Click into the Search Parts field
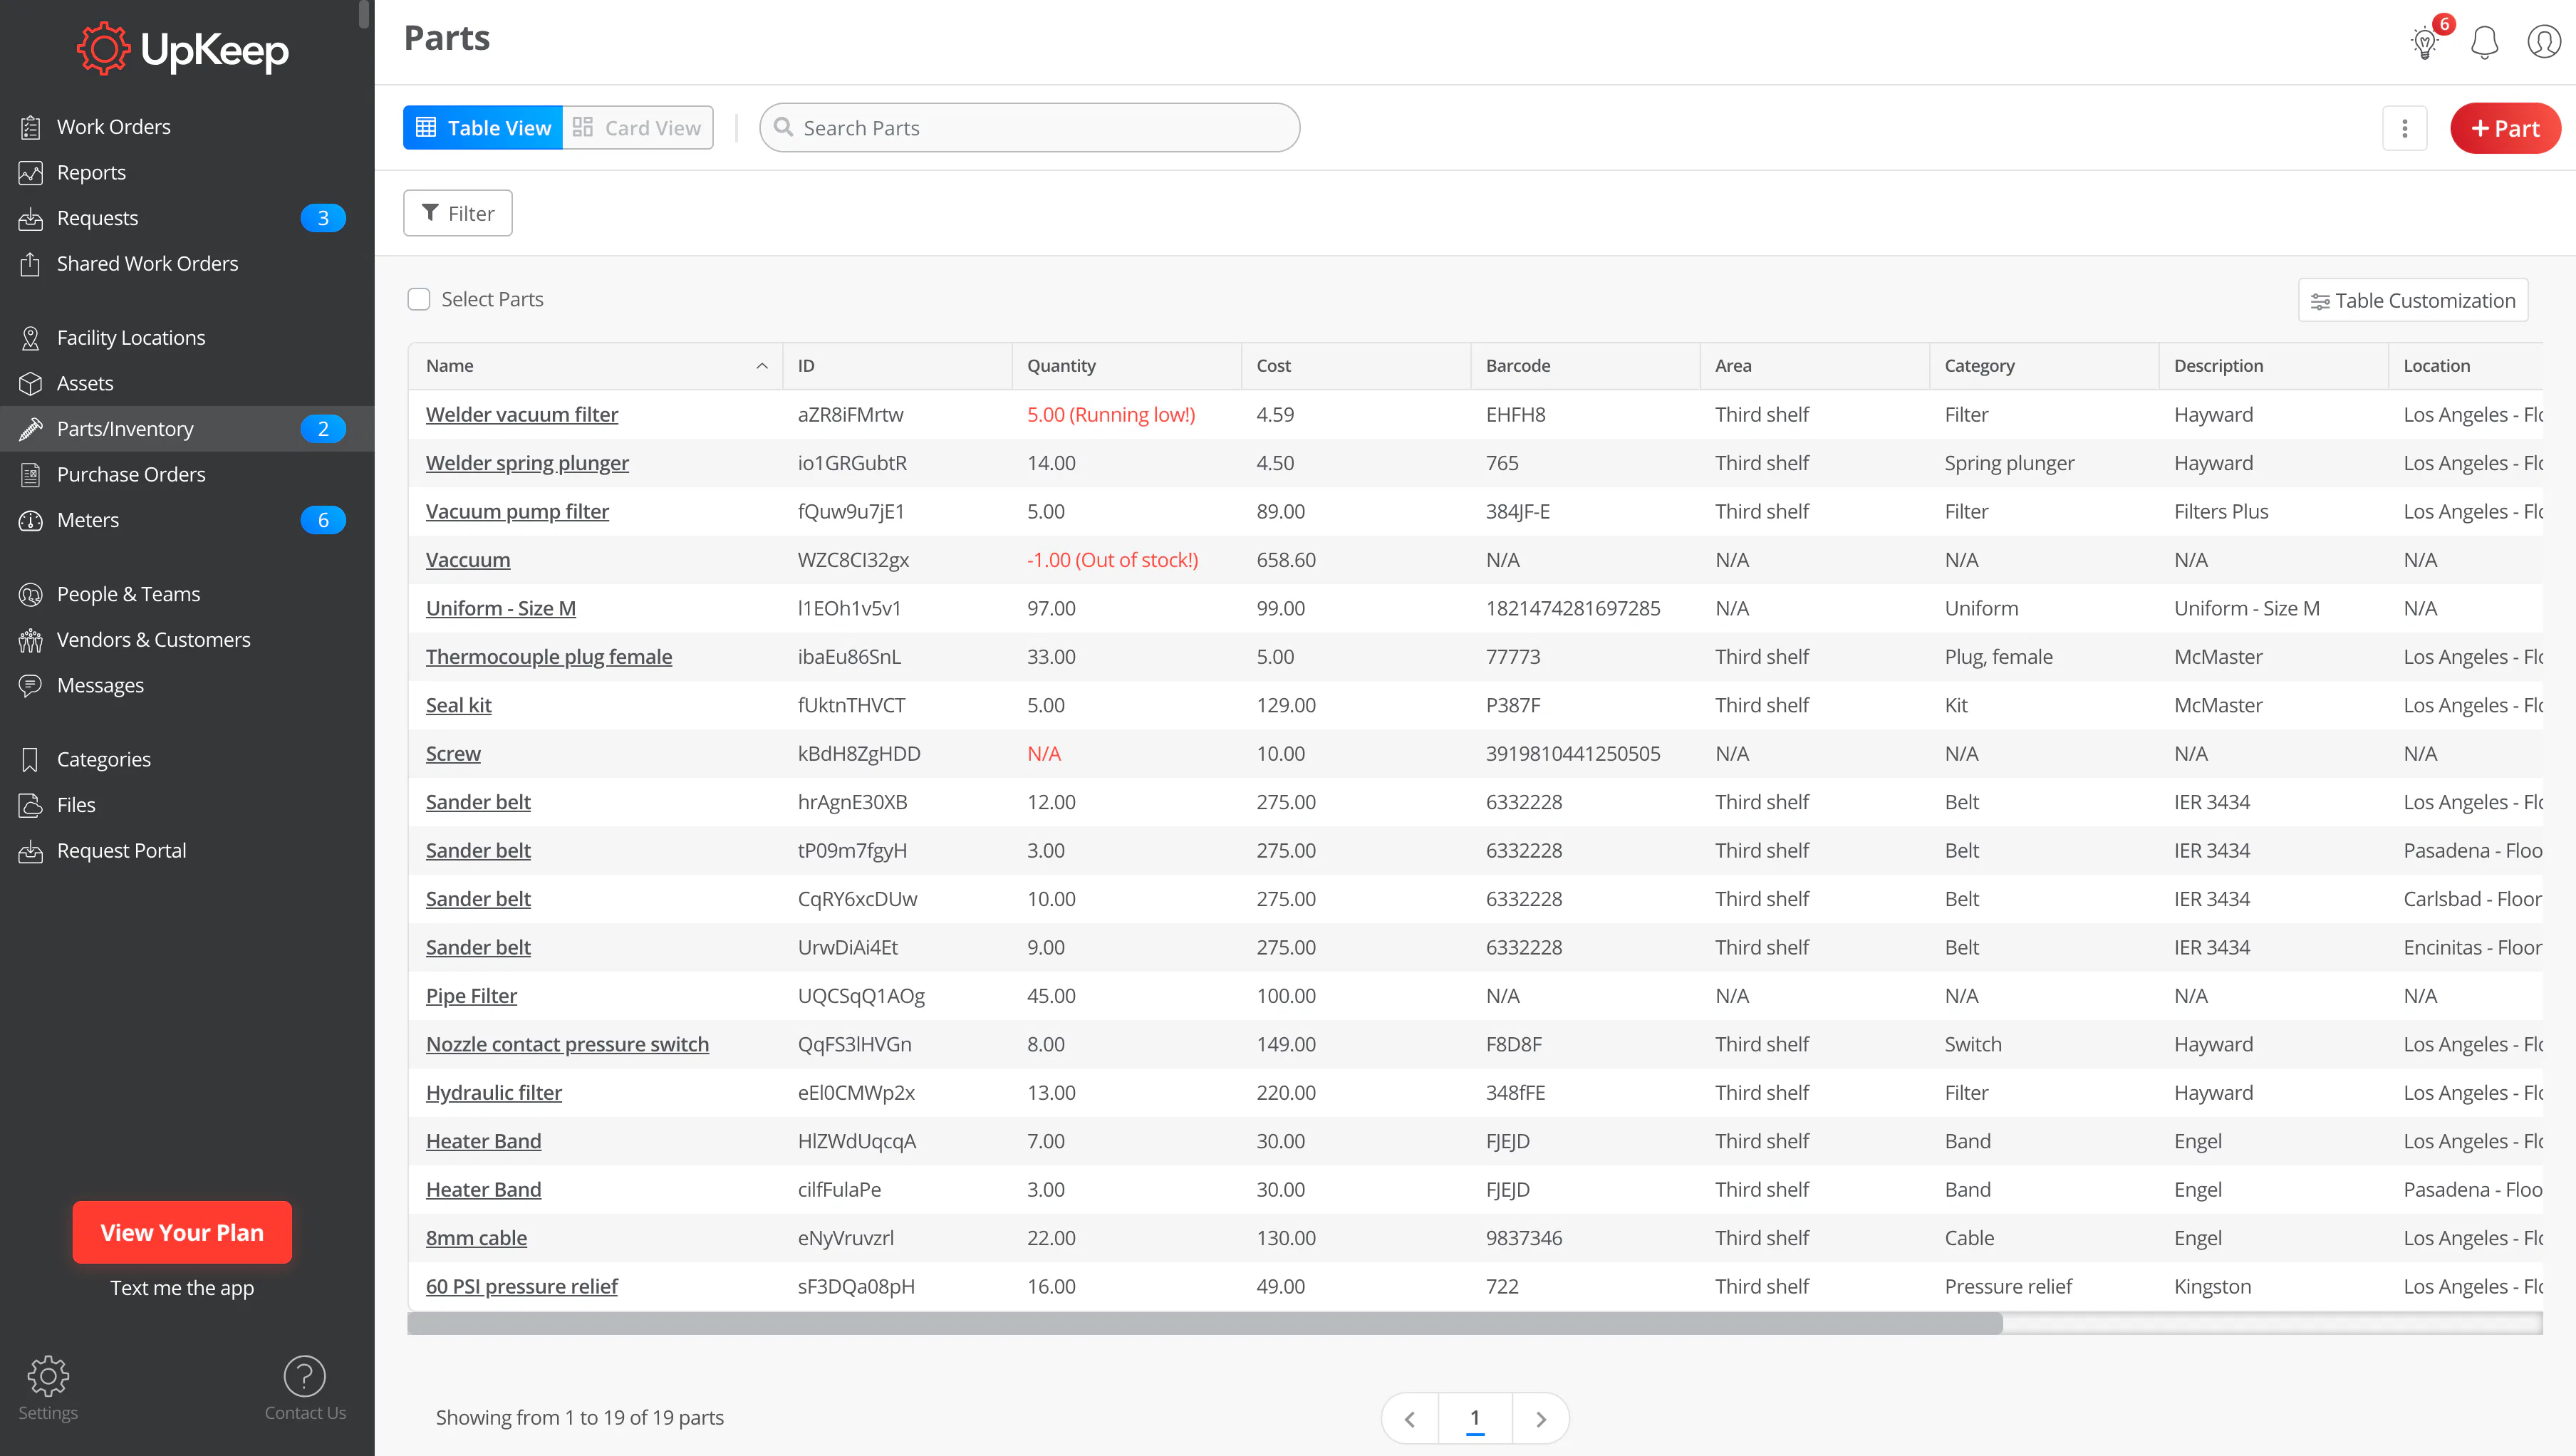This screenshot has height=1456, width=2576. 1030,128
